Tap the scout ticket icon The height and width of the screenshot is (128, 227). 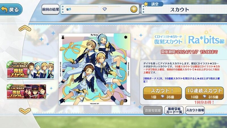click(x=69, y=9)
